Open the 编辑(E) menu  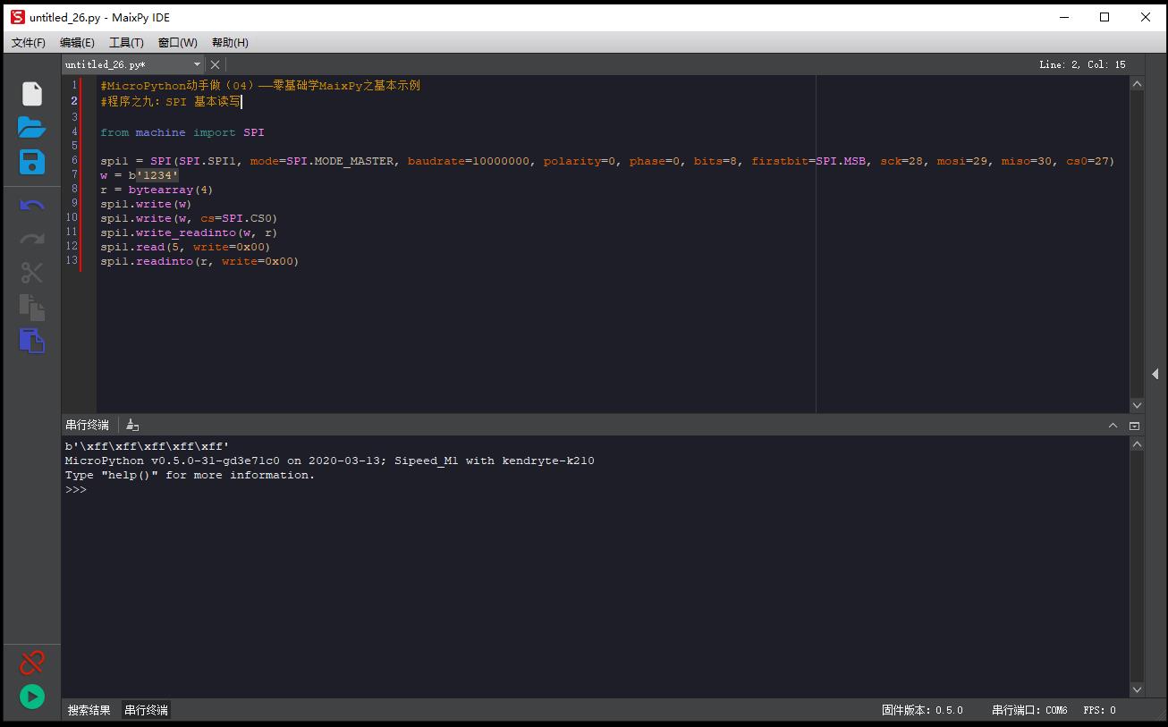77,43
